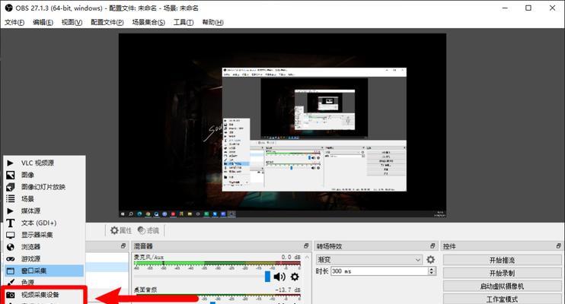Image resolution: width=565 pixels, height=304 pixels.
Task: Click the OBS logo in the title bar
Action: [8, 8]
